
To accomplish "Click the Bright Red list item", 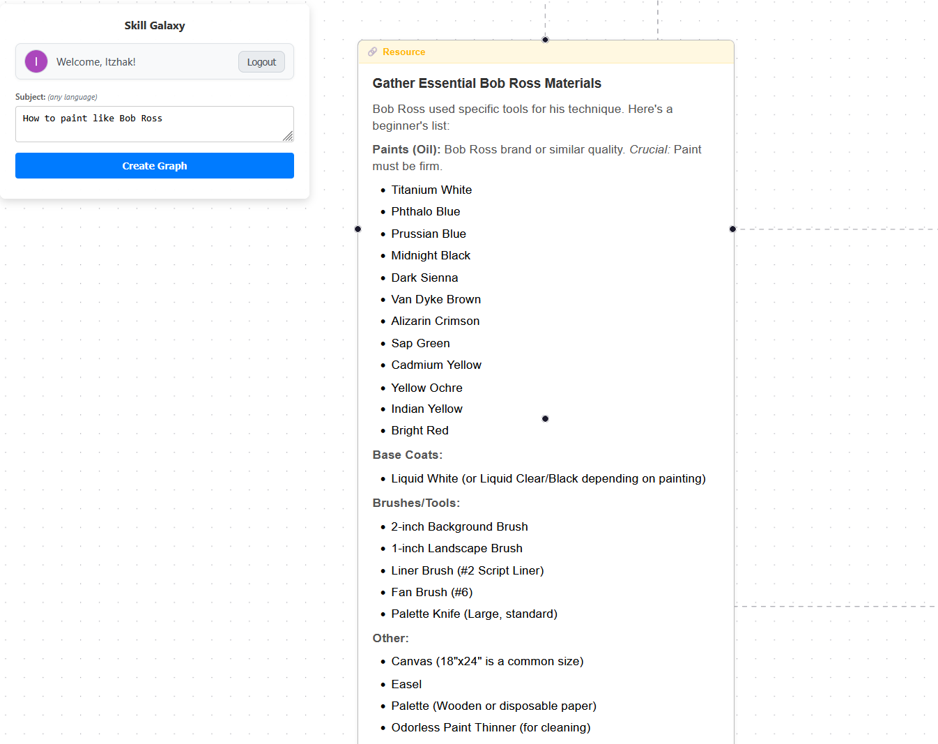I will [420, 430].
